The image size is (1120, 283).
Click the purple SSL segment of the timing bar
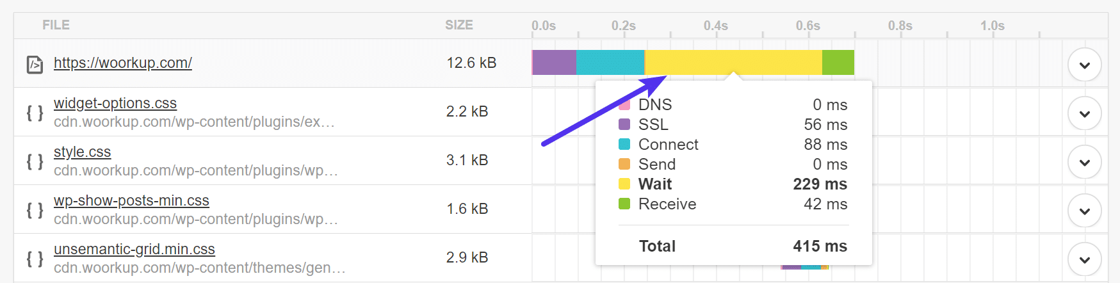pyautogui.click(x=555, y=62)
